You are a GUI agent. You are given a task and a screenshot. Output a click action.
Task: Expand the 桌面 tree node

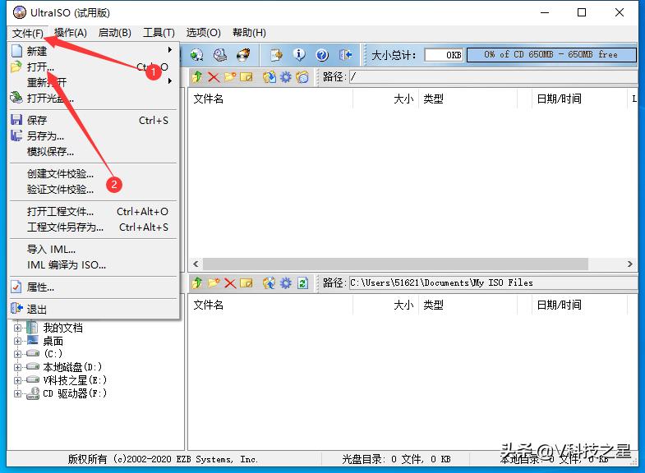(x=18, y=341)
